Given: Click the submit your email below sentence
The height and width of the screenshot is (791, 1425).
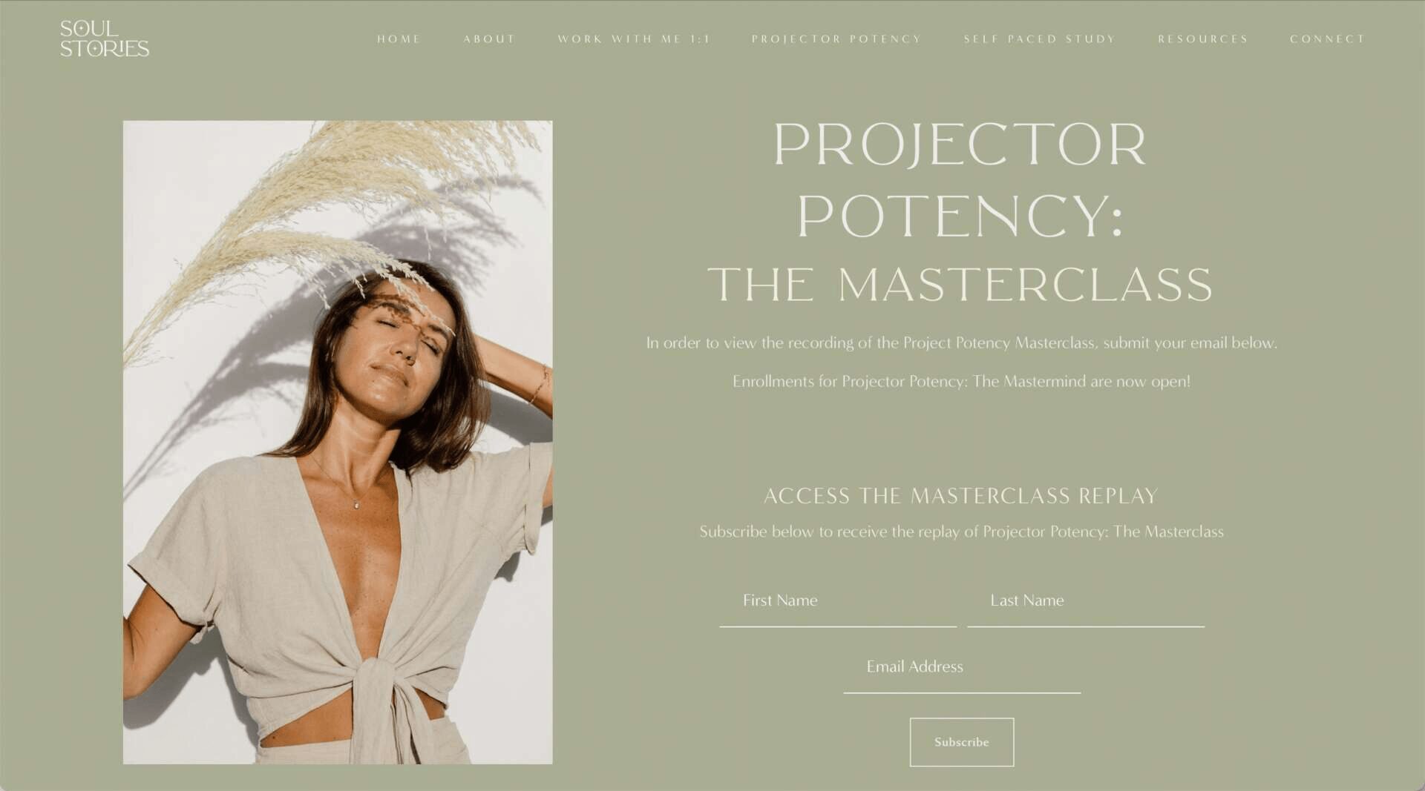Looking at the screenshot, I should click(x=961, y=343).
